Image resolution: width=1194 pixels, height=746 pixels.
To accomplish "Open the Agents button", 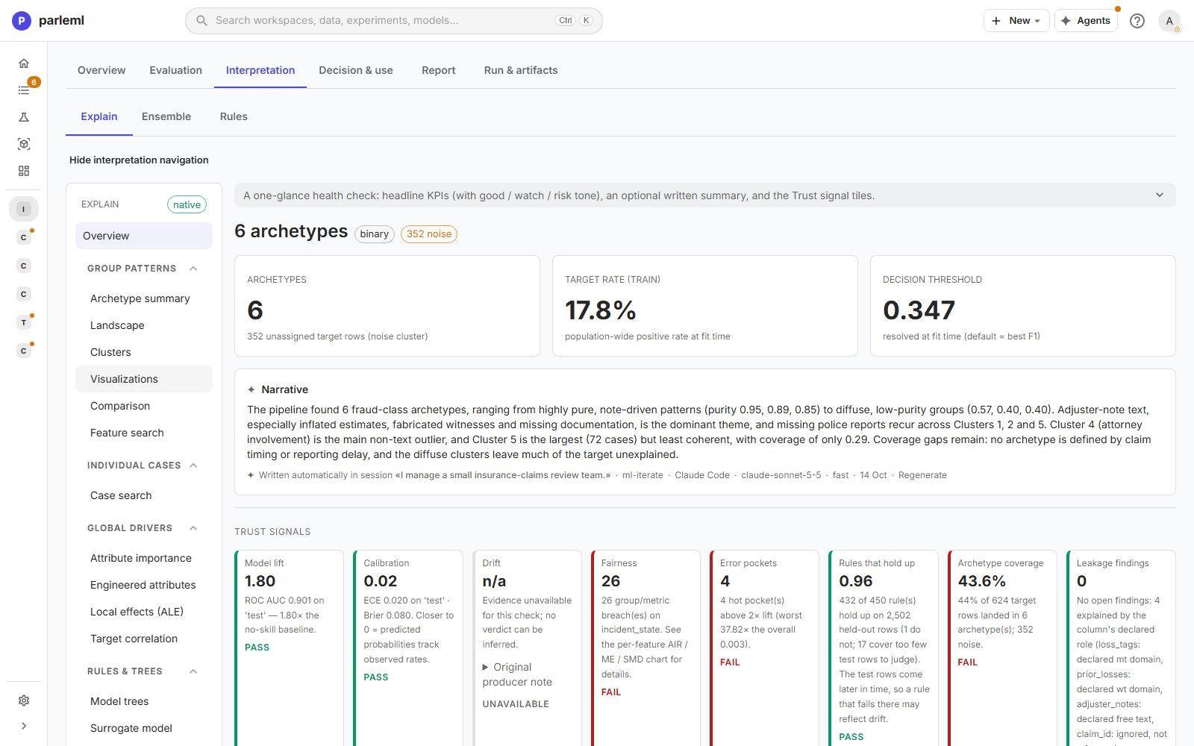I will [x=1086, y=21].
